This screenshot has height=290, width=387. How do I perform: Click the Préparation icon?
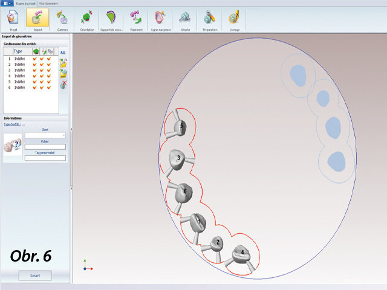coord(209,19)
